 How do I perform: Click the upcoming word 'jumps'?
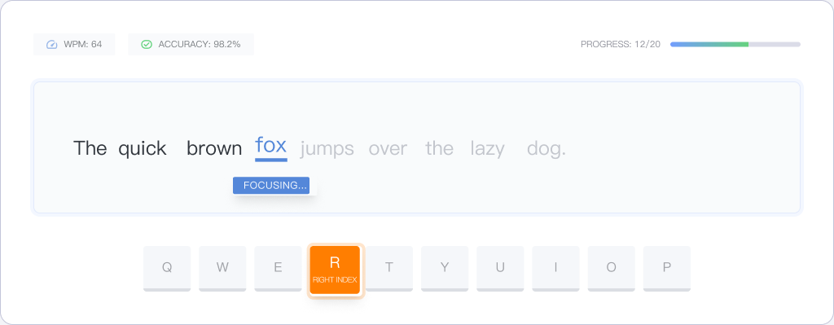tap(327, 149)
